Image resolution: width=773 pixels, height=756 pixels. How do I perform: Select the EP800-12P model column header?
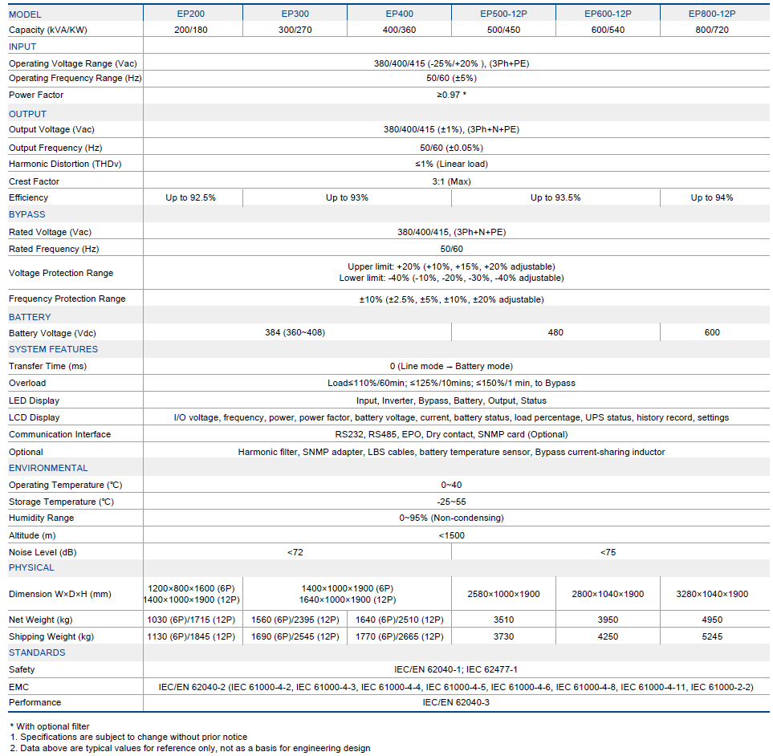(712, 14)
